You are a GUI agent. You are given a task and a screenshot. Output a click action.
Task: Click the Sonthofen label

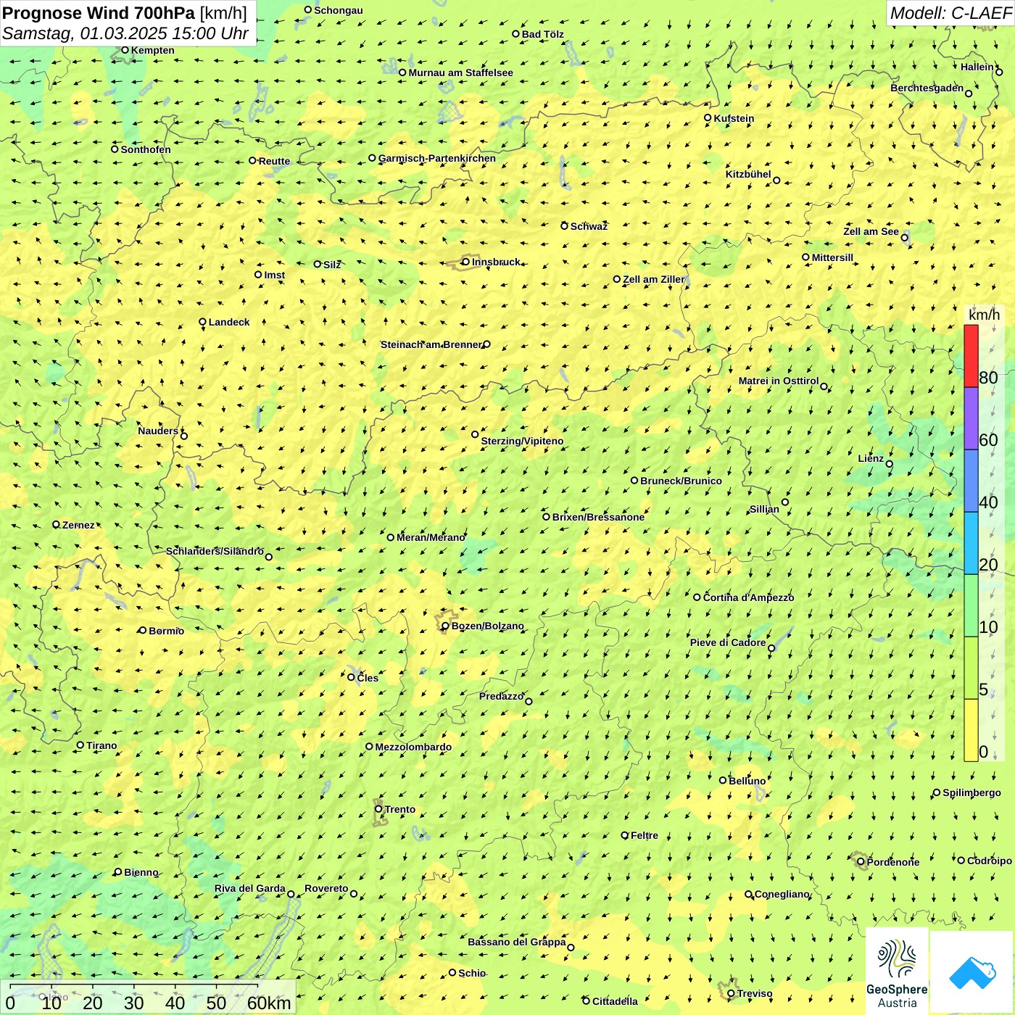(x=146, y=149)
